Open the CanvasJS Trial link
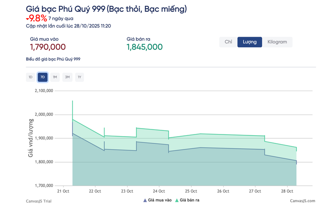Screen dimensions: 325x209 coord(39,201)
